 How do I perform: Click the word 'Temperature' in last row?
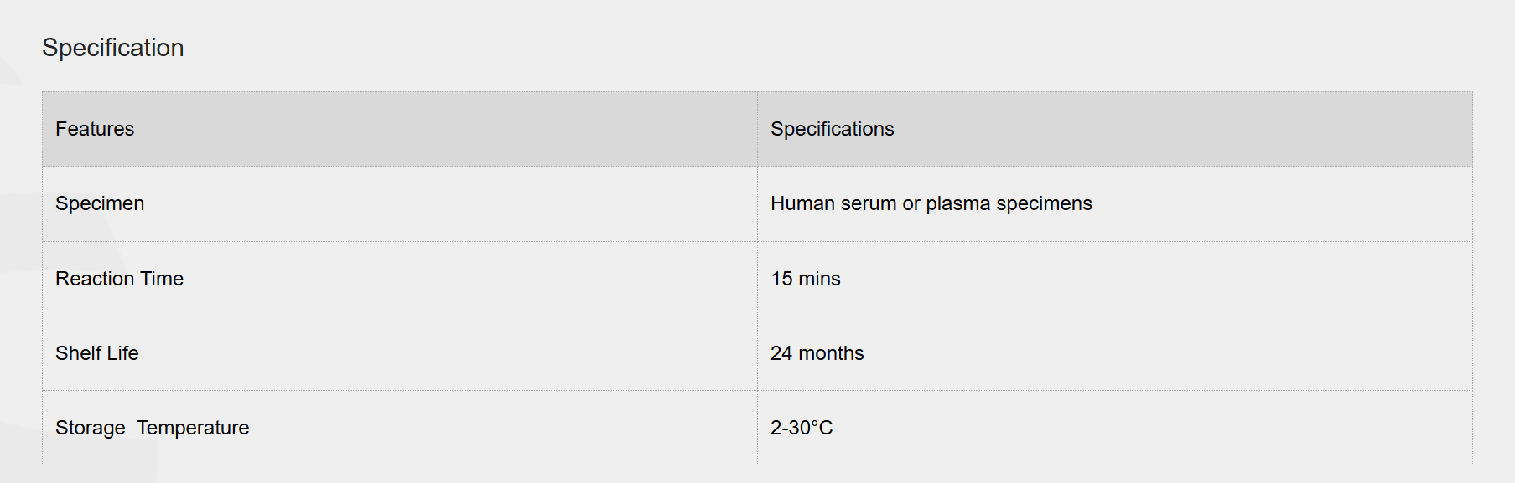pos(193,428)
